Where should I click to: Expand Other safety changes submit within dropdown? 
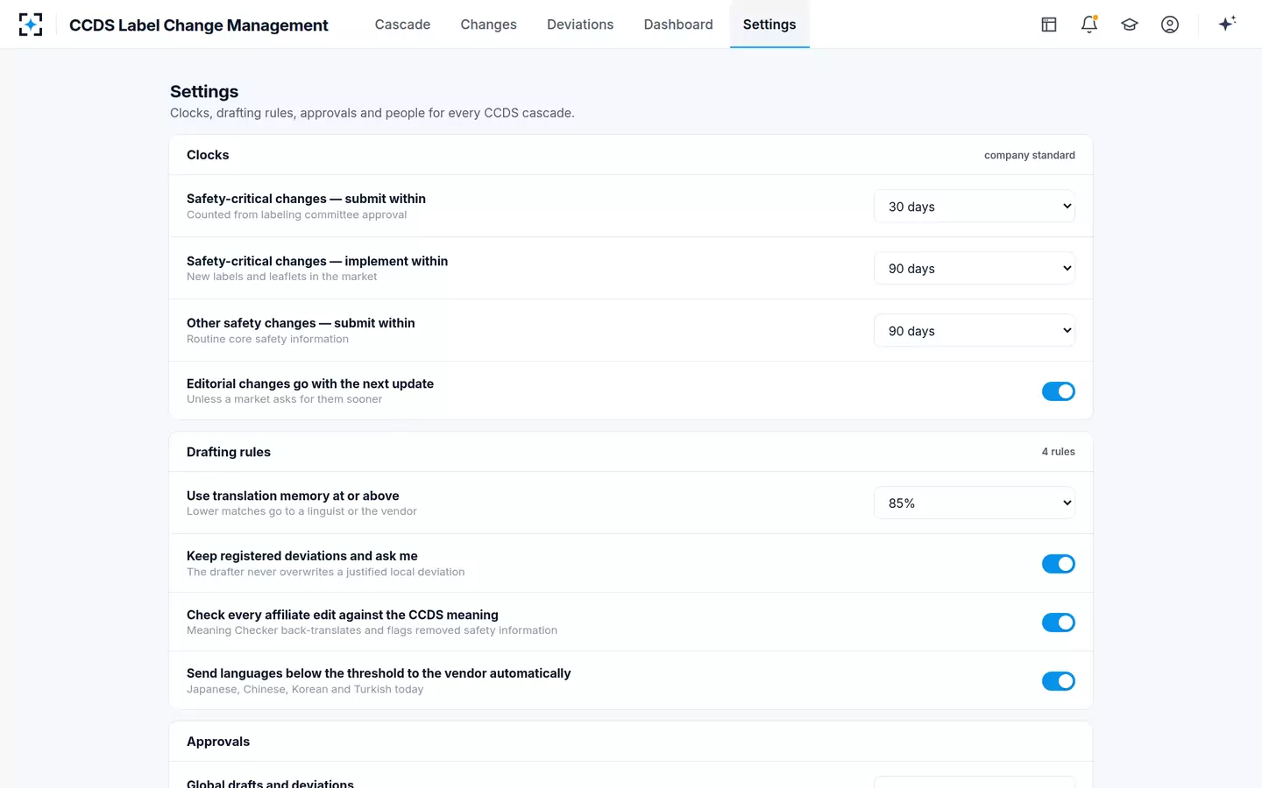pyautogui.click(x=975, y=331)
